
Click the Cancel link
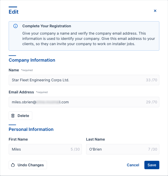coord(133,165)
